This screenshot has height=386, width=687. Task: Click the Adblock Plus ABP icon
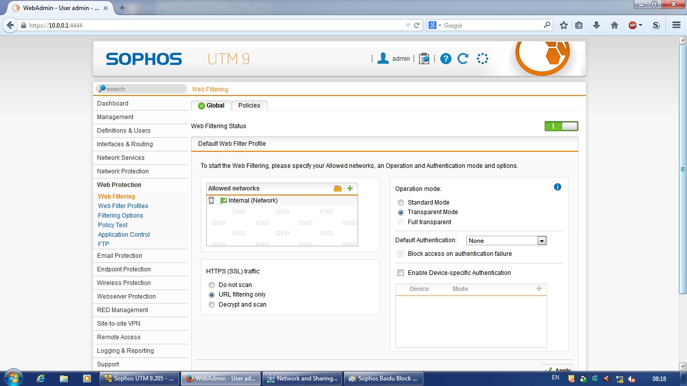(633, 25)
